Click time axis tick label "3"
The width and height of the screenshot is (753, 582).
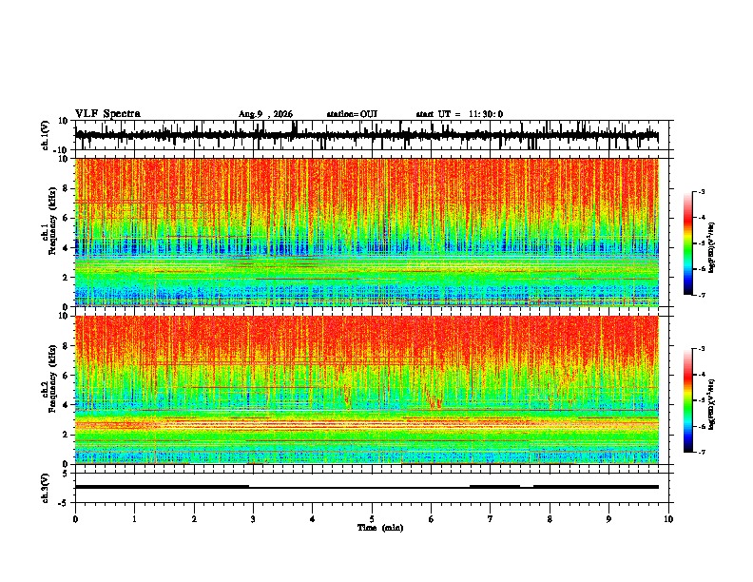click(x=253, y=519)
